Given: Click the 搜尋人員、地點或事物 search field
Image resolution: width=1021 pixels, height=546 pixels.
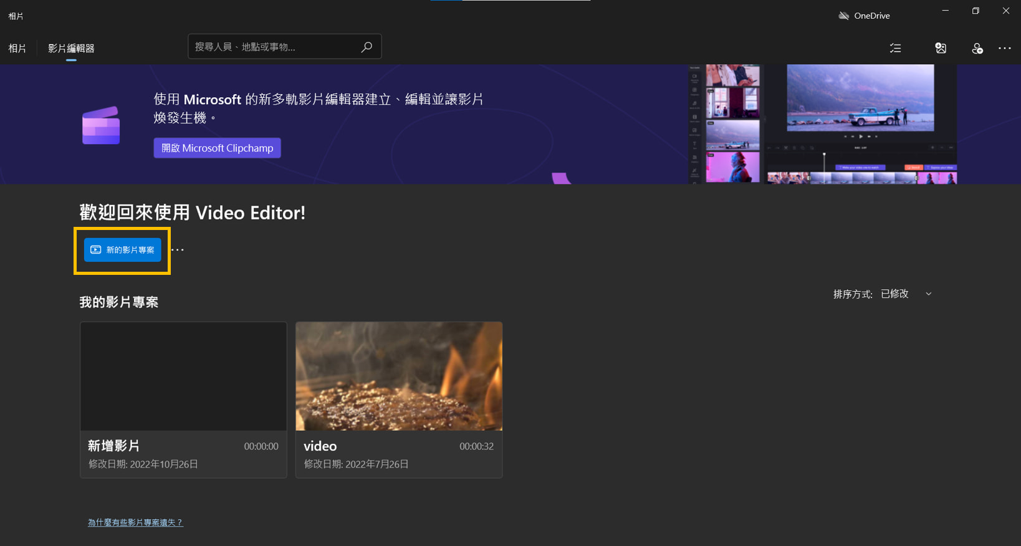Looking at the screenshot, I should [284, 47].
